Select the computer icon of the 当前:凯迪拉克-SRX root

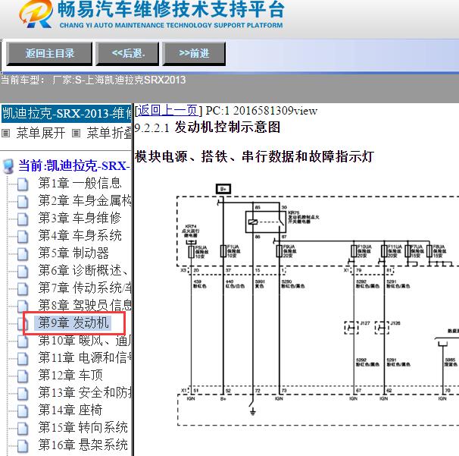(x=8, y=166)
